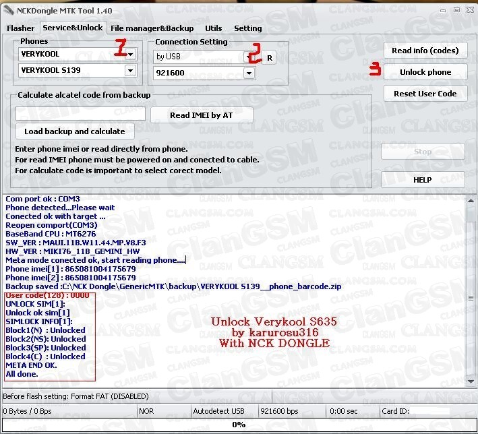Click the Unlock phone button

coord(425,72)
